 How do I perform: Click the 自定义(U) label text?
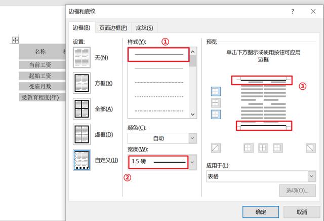[x=106, y=160]
